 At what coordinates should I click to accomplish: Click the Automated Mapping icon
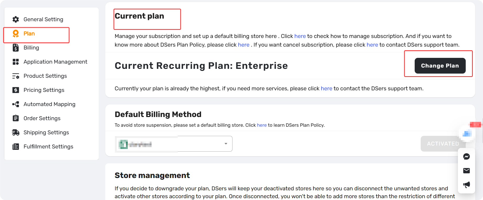pos(16,104)
